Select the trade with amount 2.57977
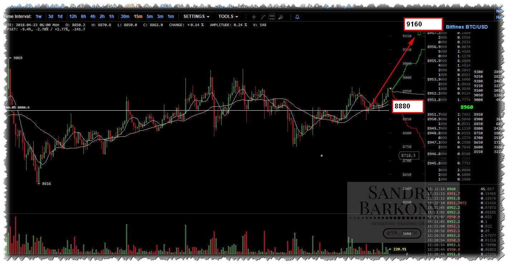508x264 pixels. tap(462, 235)
